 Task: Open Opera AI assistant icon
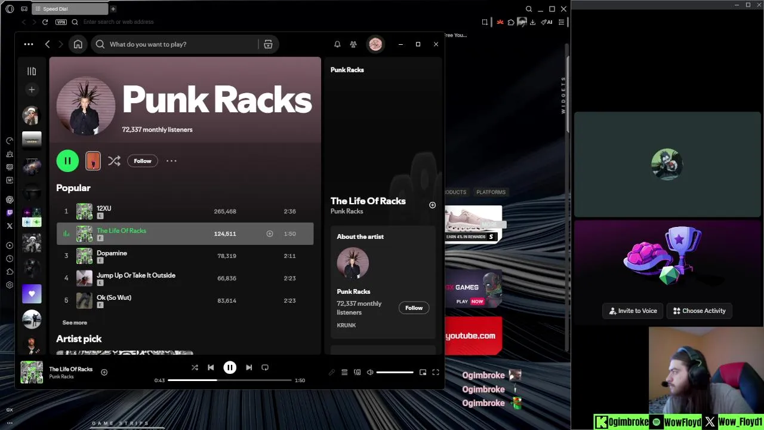546,22
